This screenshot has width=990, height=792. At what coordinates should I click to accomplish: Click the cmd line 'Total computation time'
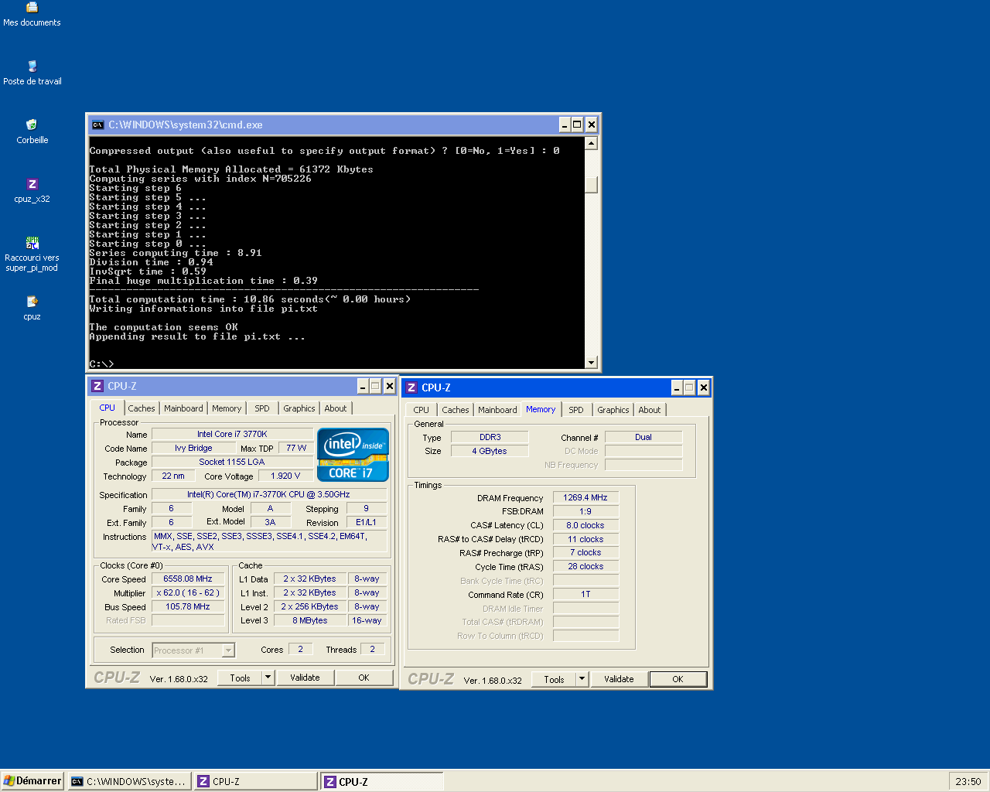point(250,299)
